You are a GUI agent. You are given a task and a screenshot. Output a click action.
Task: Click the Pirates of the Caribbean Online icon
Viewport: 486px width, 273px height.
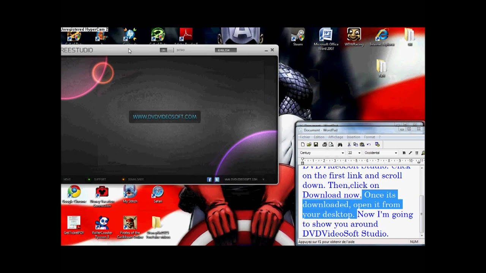pos(130,227)
